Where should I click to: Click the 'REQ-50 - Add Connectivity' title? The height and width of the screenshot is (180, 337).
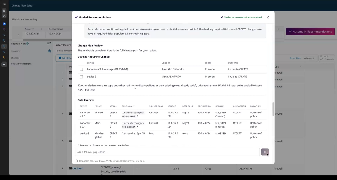(24, 20)
